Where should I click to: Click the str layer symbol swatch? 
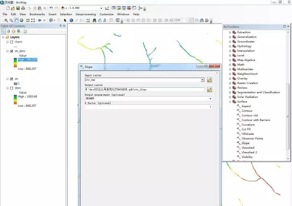tap(16, 84)
